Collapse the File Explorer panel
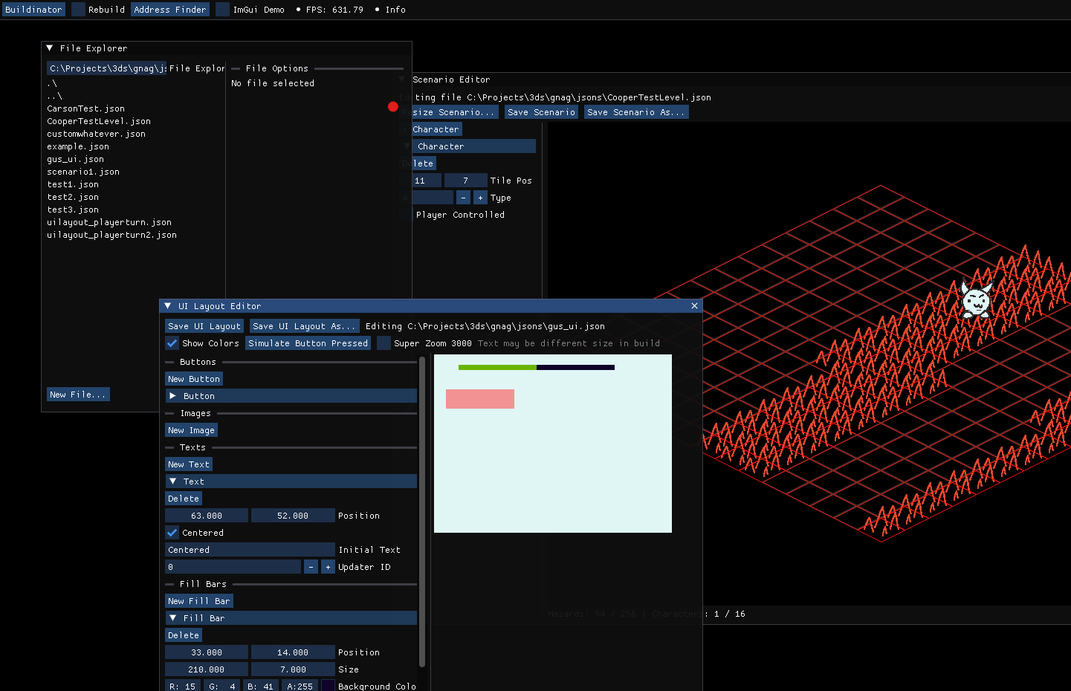1071x691 pixels. click(50, 48)
